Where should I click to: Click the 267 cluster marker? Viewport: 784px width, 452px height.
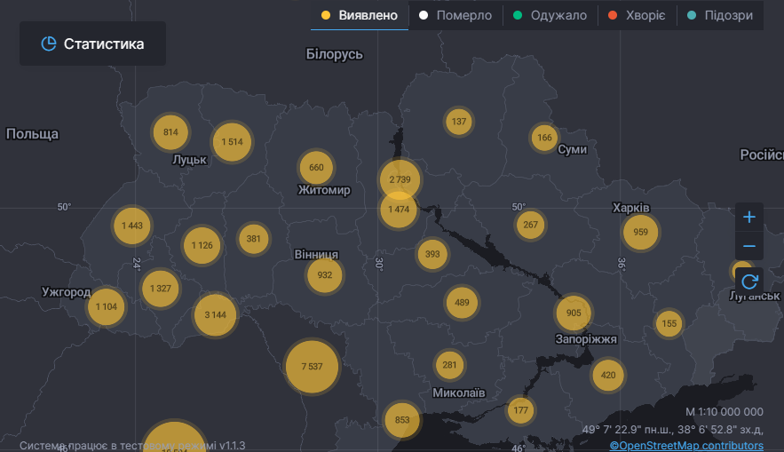click(530, 225)
